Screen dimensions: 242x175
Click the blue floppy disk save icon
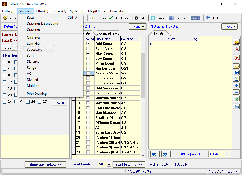pos(236,73)
